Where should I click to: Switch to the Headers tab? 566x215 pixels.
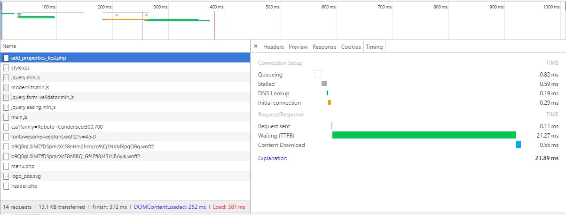[273, 47]
